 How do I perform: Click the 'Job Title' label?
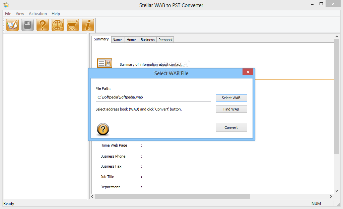(x=107, y=177)
